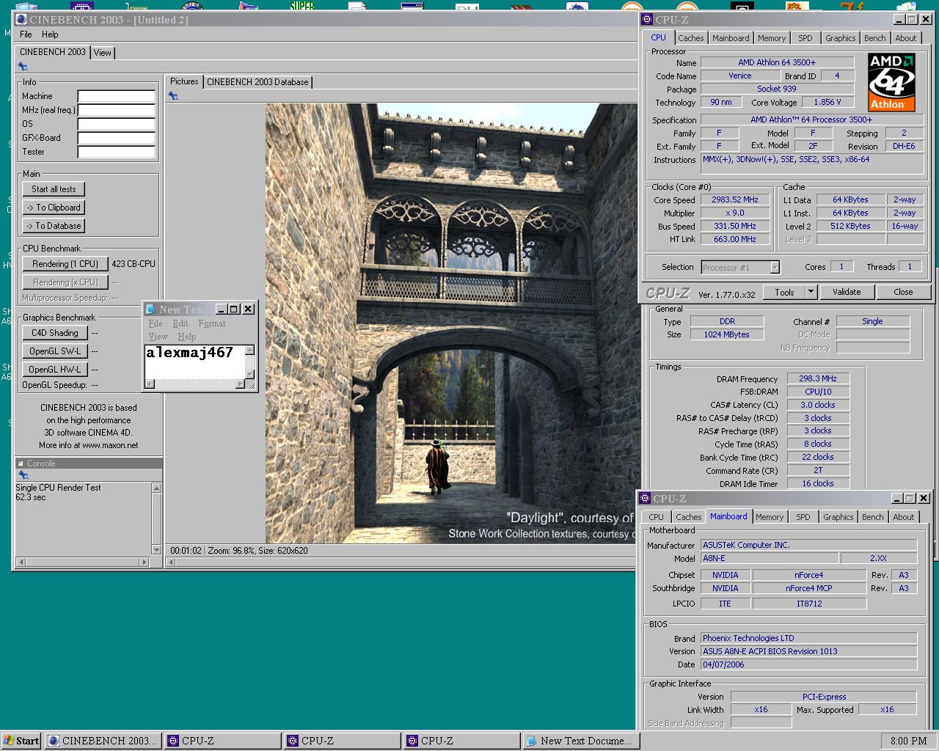Open the Processor #1 selection dropdown

[x=775, y=268]
